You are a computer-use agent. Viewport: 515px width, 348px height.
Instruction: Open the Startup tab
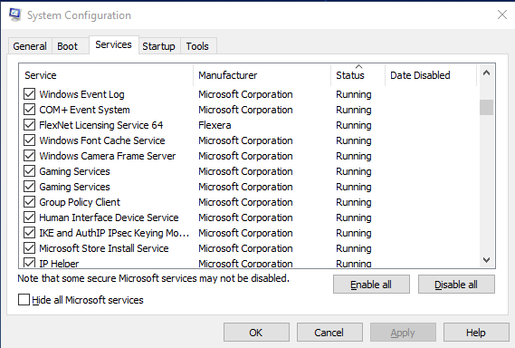click(158, 46)
